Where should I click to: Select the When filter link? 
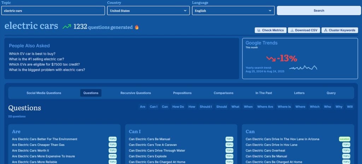[248, 107]
